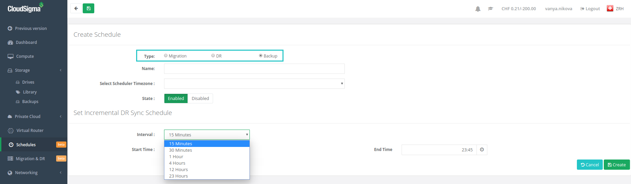Click the back arrow button
This screenshot has height=184, width=631.
[x=76, y=9]
